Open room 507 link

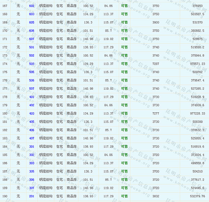(x=32, y=89)
